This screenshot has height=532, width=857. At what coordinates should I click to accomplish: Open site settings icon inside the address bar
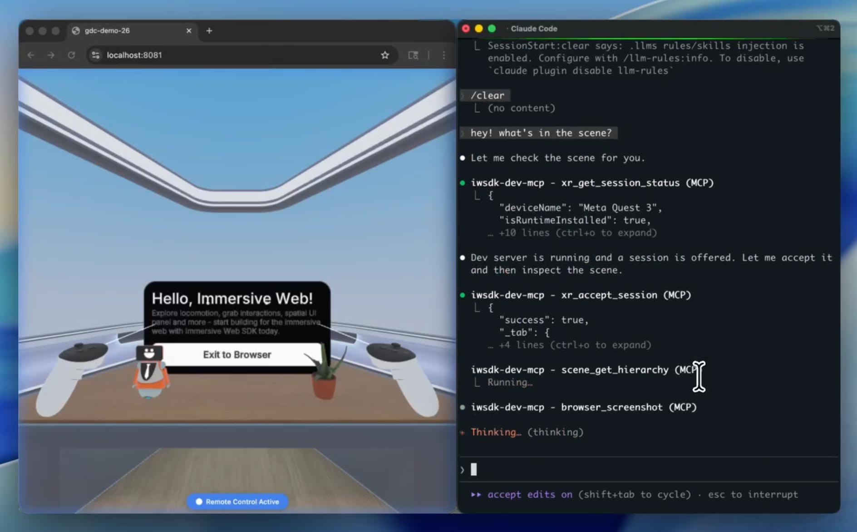pyautogui.click(x=96, y=55)
